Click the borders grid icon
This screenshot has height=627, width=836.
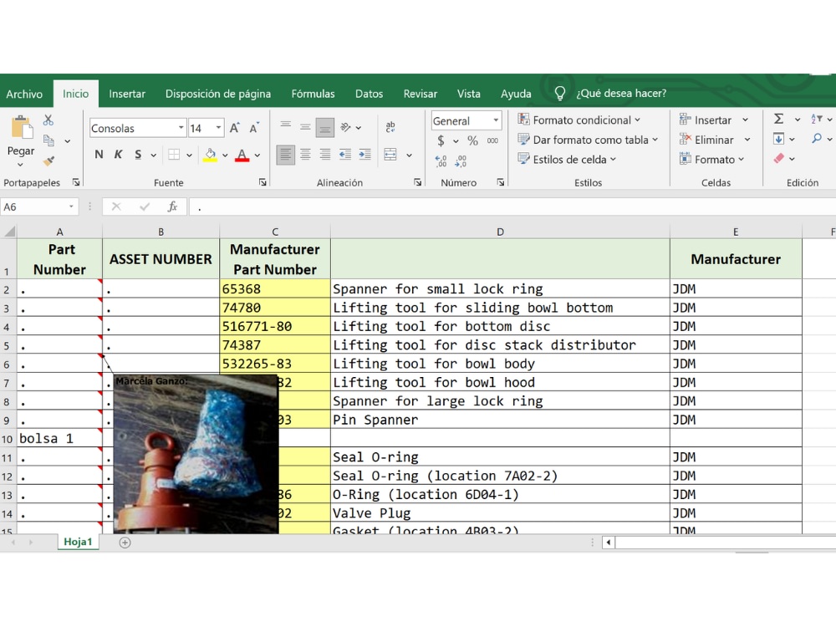click(174, 155)
